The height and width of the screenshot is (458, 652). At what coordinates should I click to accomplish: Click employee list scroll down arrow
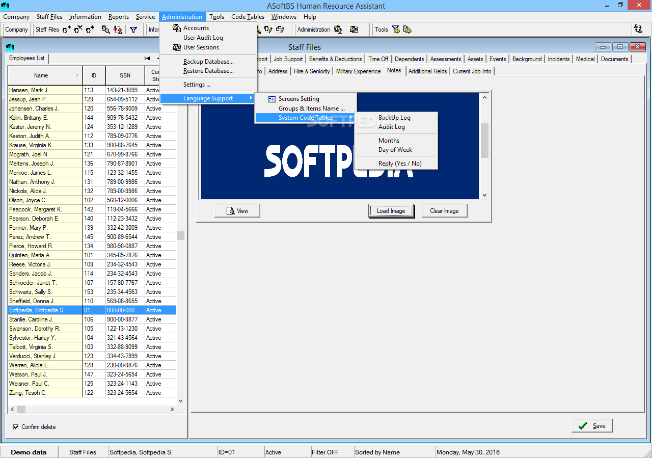[180, 401]
